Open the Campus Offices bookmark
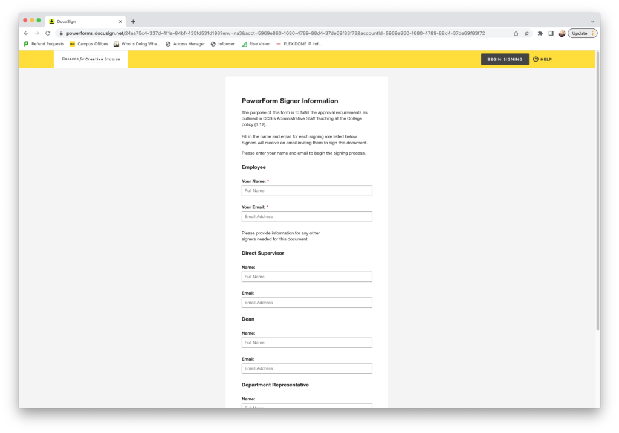The image size is (619, 433). click(x=89, y=44)
